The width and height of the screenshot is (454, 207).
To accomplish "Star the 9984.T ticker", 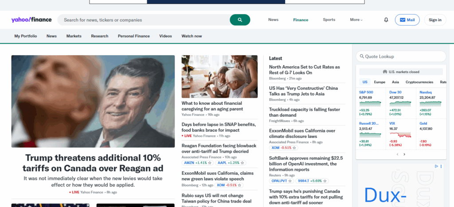I will pos(325,181).
